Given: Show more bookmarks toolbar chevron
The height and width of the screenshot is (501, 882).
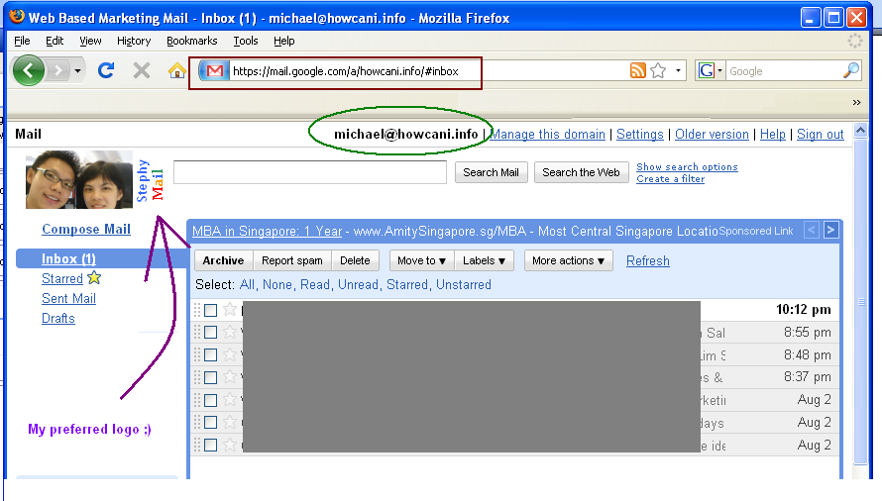Looking at the screenshot, I should point(856,102).
